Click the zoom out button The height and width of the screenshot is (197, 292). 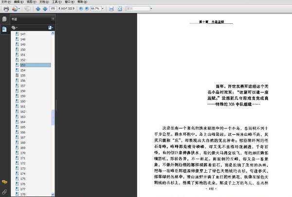click(x=81, y=9)
